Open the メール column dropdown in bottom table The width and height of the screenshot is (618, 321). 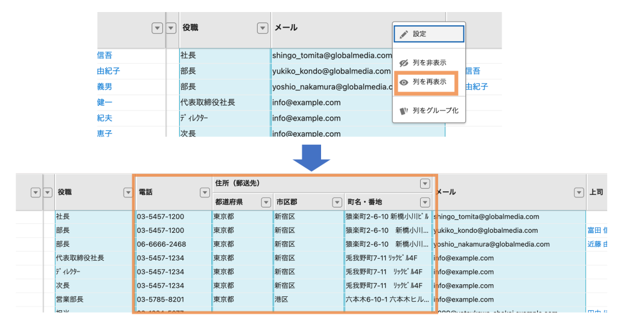coord(579,192)
